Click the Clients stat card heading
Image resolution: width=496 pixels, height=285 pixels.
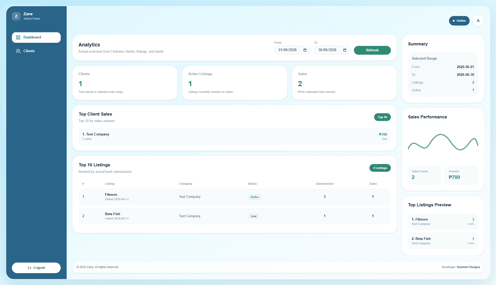(84, 74)
